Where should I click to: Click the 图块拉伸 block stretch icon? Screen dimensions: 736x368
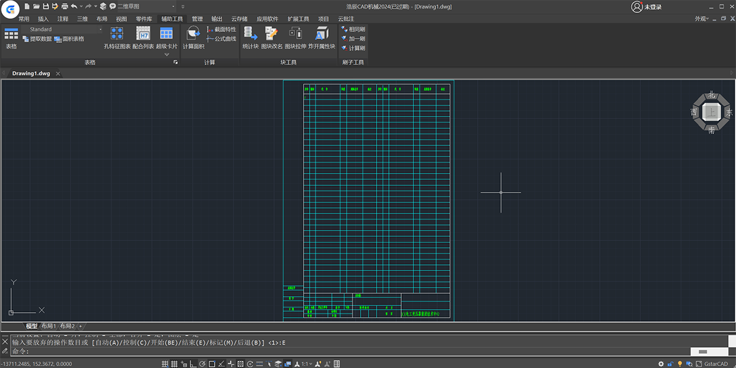(296, 34)
